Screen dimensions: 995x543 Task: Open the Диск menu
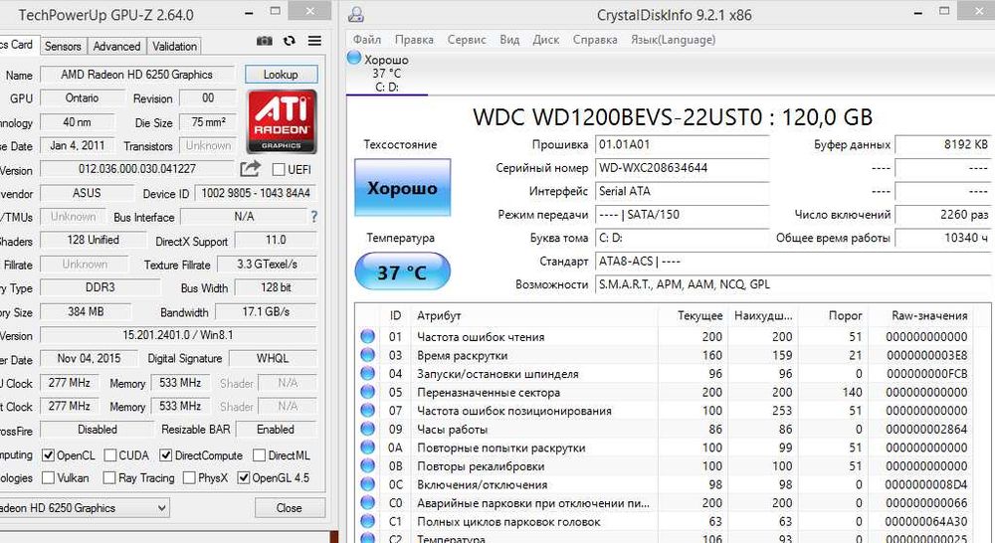[x=545, y=40]
